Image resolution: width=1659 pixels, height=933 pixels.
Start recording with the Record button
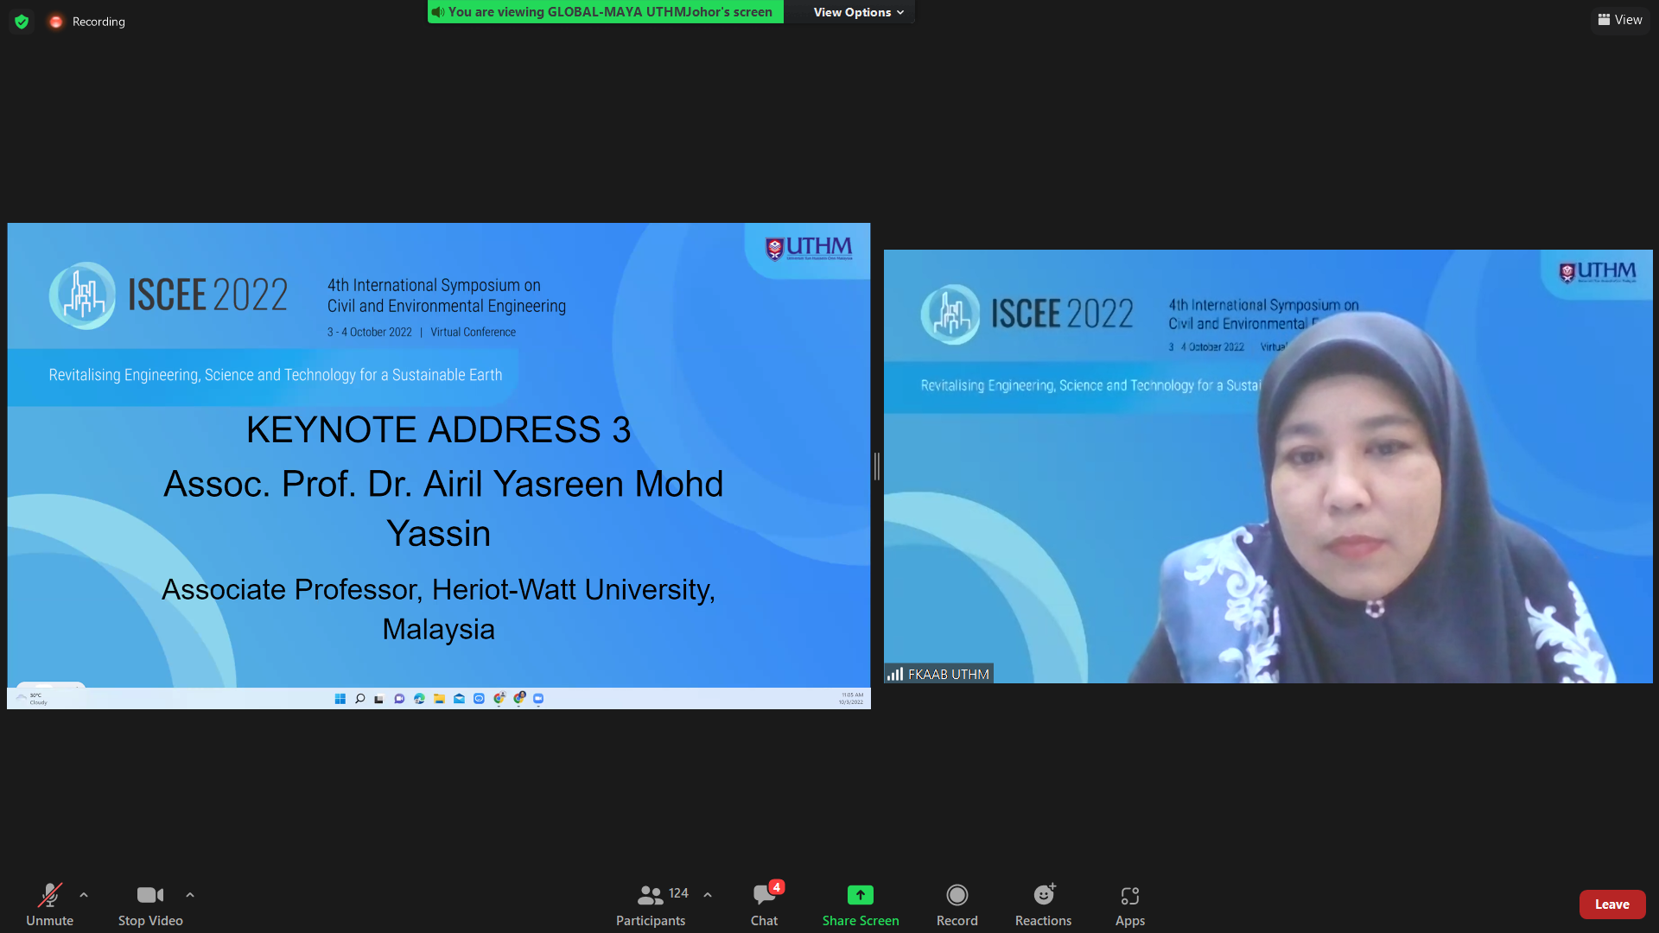pos(957,904)
